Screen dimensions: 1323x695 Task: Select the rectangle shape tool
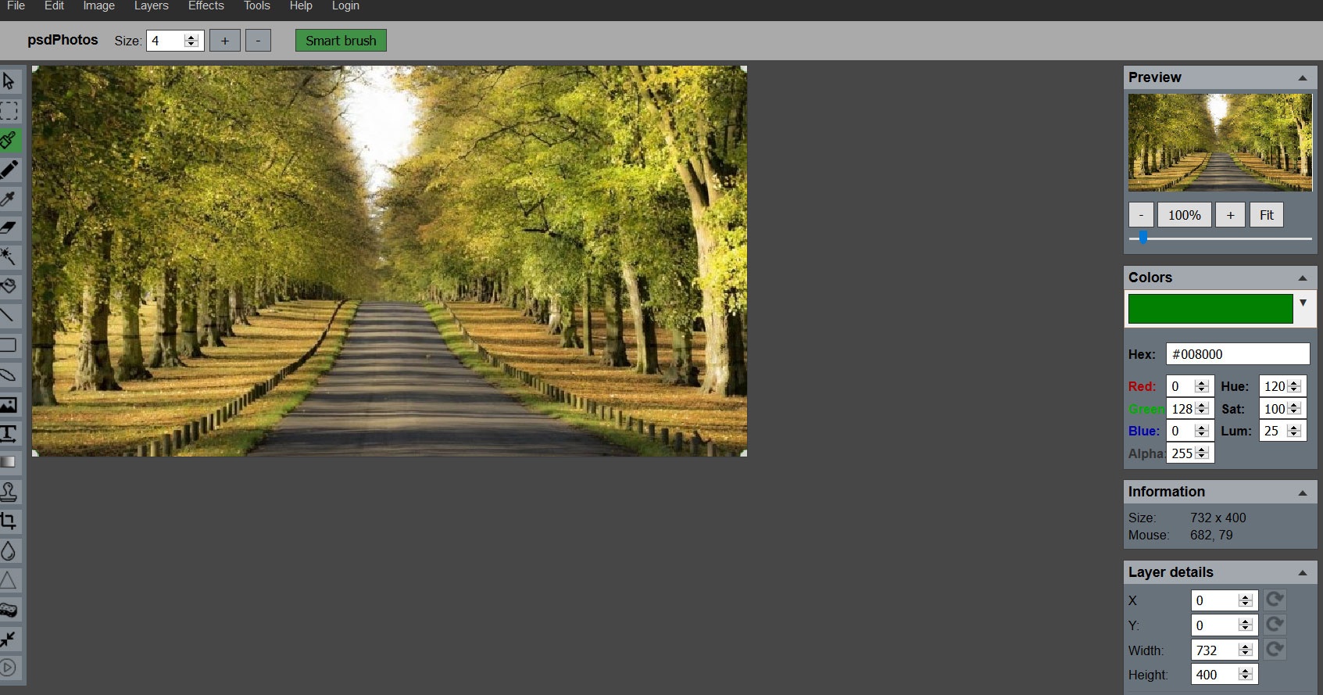click(9, 345)
